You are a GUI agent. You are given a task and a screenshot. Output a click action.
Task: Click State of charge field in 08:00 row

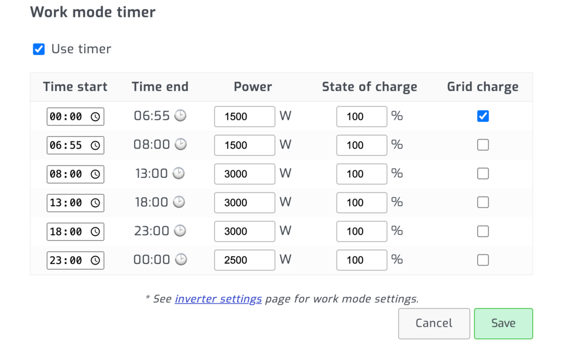click(362, 174)
